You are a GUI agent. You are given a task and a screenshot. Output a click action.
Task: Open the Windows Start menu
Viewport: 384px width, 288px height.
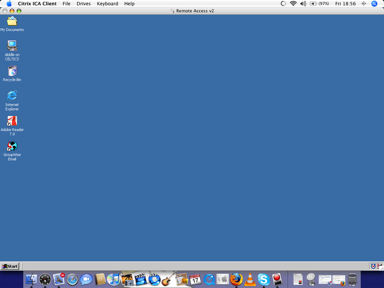click(x=10, y=266)
